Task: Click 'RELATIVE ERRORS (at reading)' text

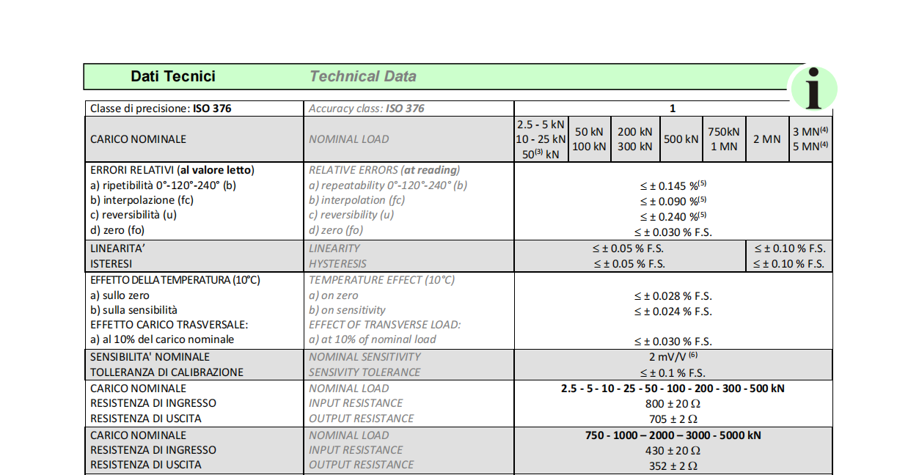Action: [384, 170]
